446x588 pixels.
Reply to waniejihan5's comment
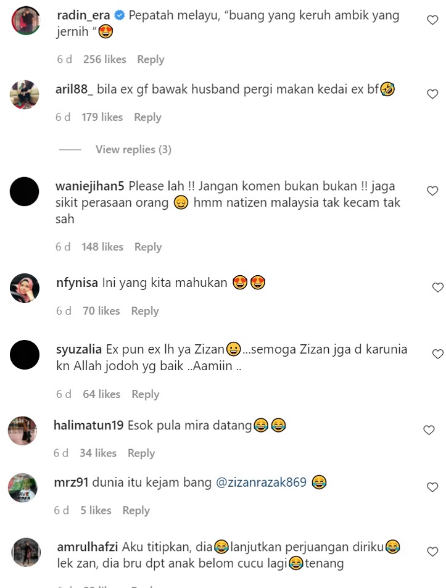point(148,247)
